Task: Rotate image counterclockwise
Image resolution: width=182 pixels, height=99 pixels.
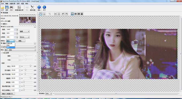Action: pyautogui.click(x=63, y=14)
